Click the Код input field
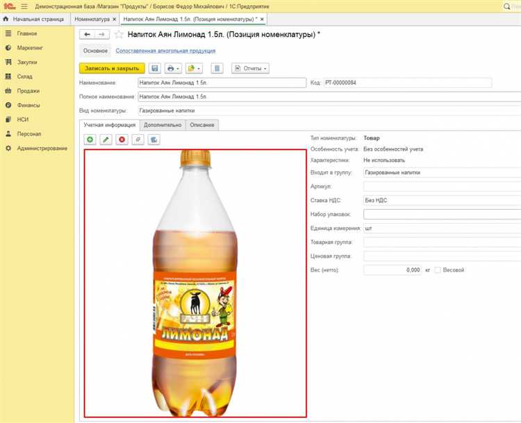Viewport: 521px width, 423px height. coord(408,83)
